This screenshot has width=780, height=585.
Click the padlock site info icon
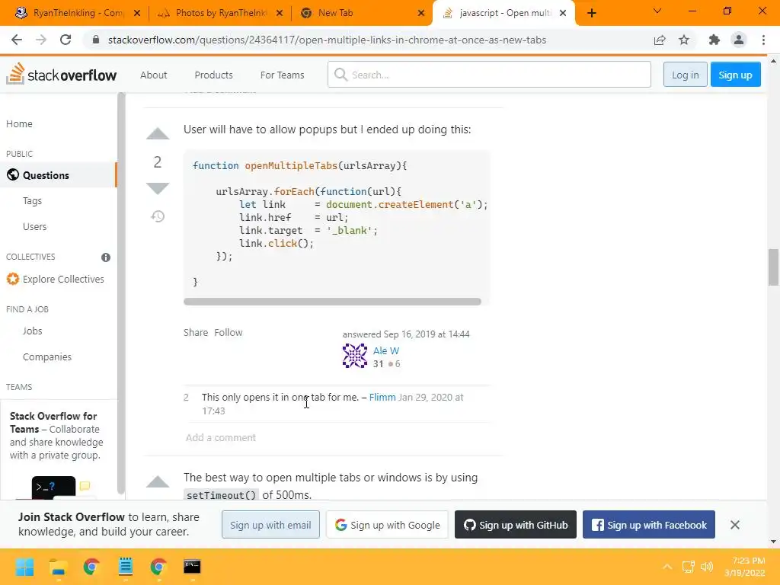[96, 40]
